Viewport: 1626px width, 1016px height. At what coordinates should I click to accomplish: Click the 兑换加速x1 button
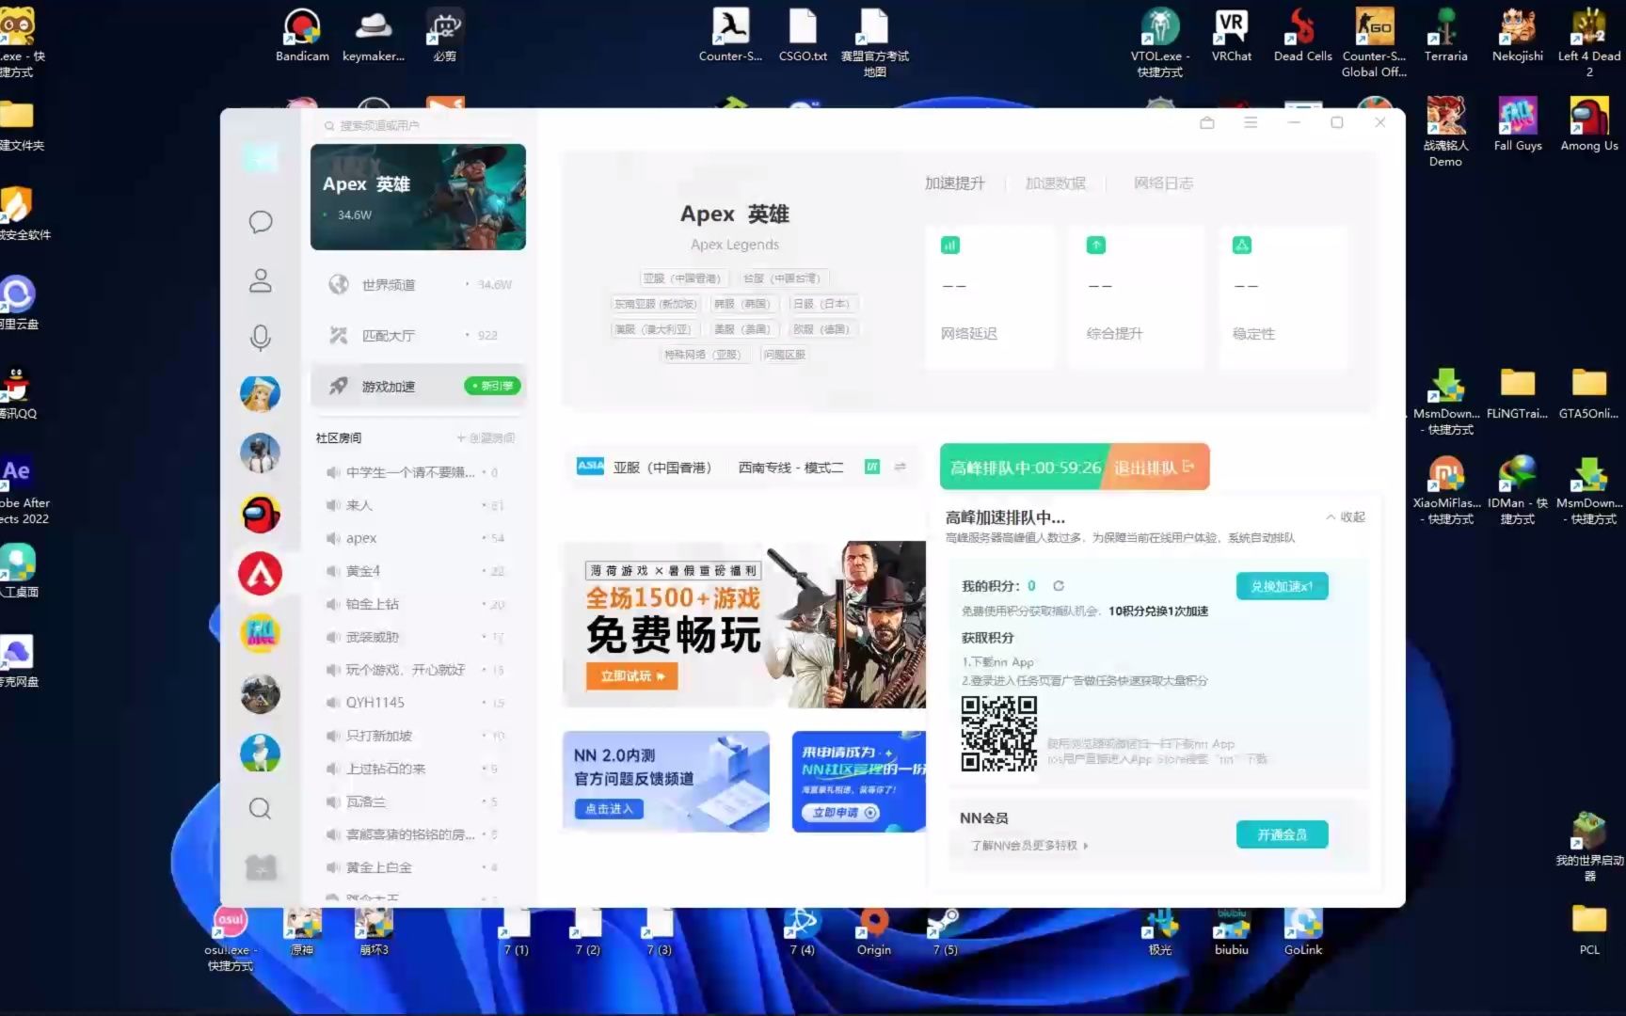pos(1282,586)
